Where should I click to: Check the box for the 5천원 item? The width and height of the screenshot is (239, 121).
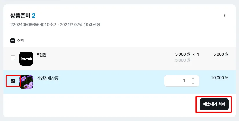(x=13, y=58)
